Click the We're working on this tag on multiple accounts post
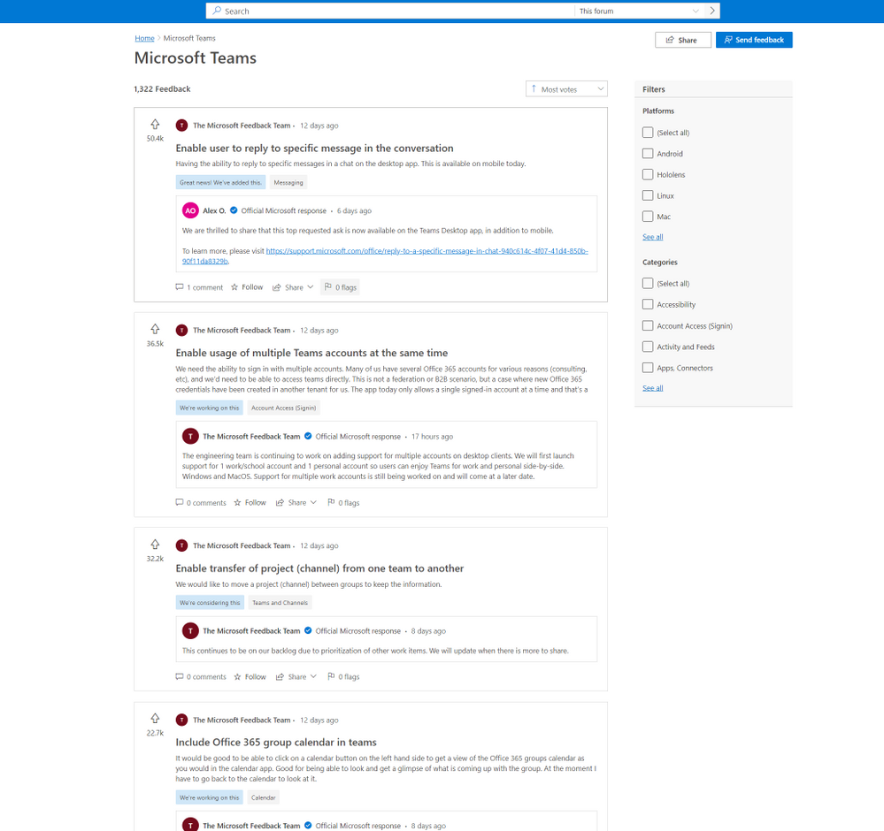Screen dimensions: 884x831 tap(209, 408)
